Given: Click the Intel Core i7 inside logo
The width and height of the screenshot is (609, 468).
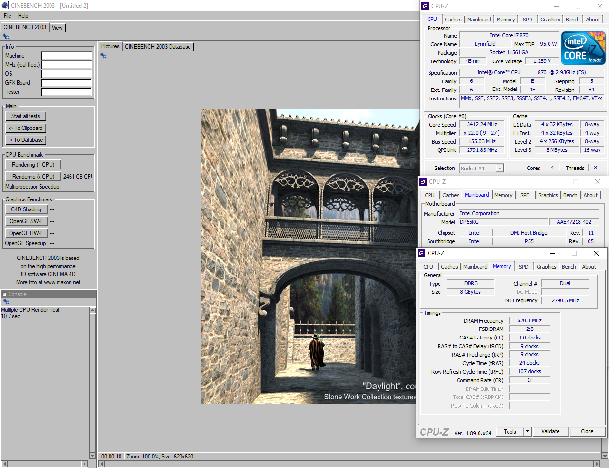Looking at the screenshot, I should tap(583, 48).
